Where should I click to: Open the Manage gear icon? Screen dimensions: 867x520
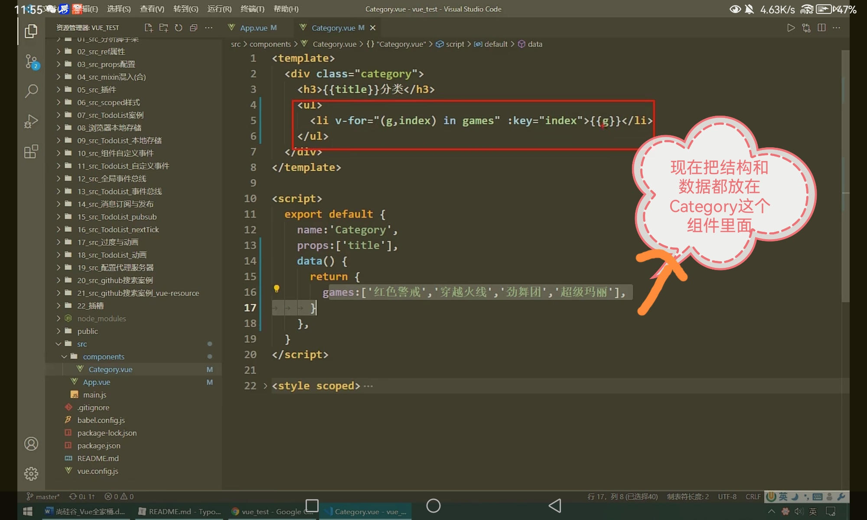pyautogui.click(x=31, y=474)
